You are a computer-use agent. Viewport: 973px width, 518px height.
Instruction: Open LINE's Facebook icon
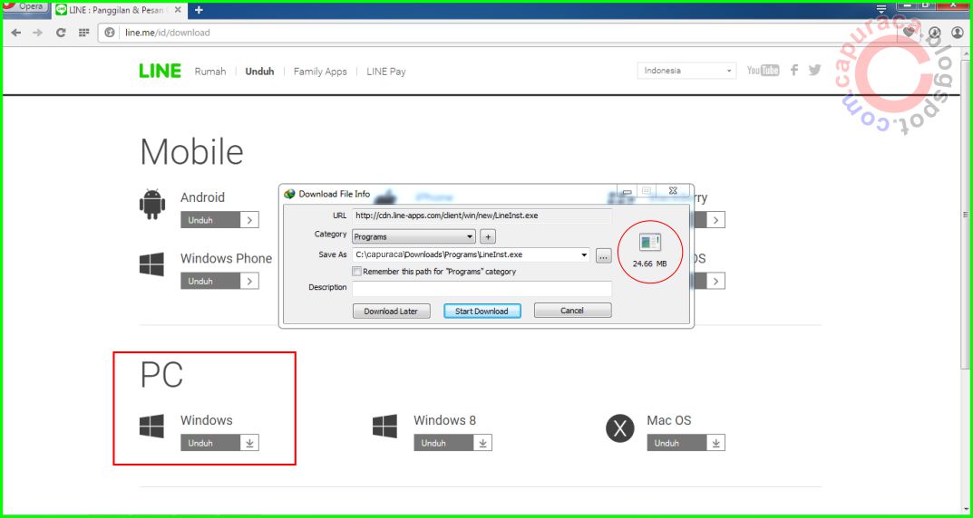(794, 70)
